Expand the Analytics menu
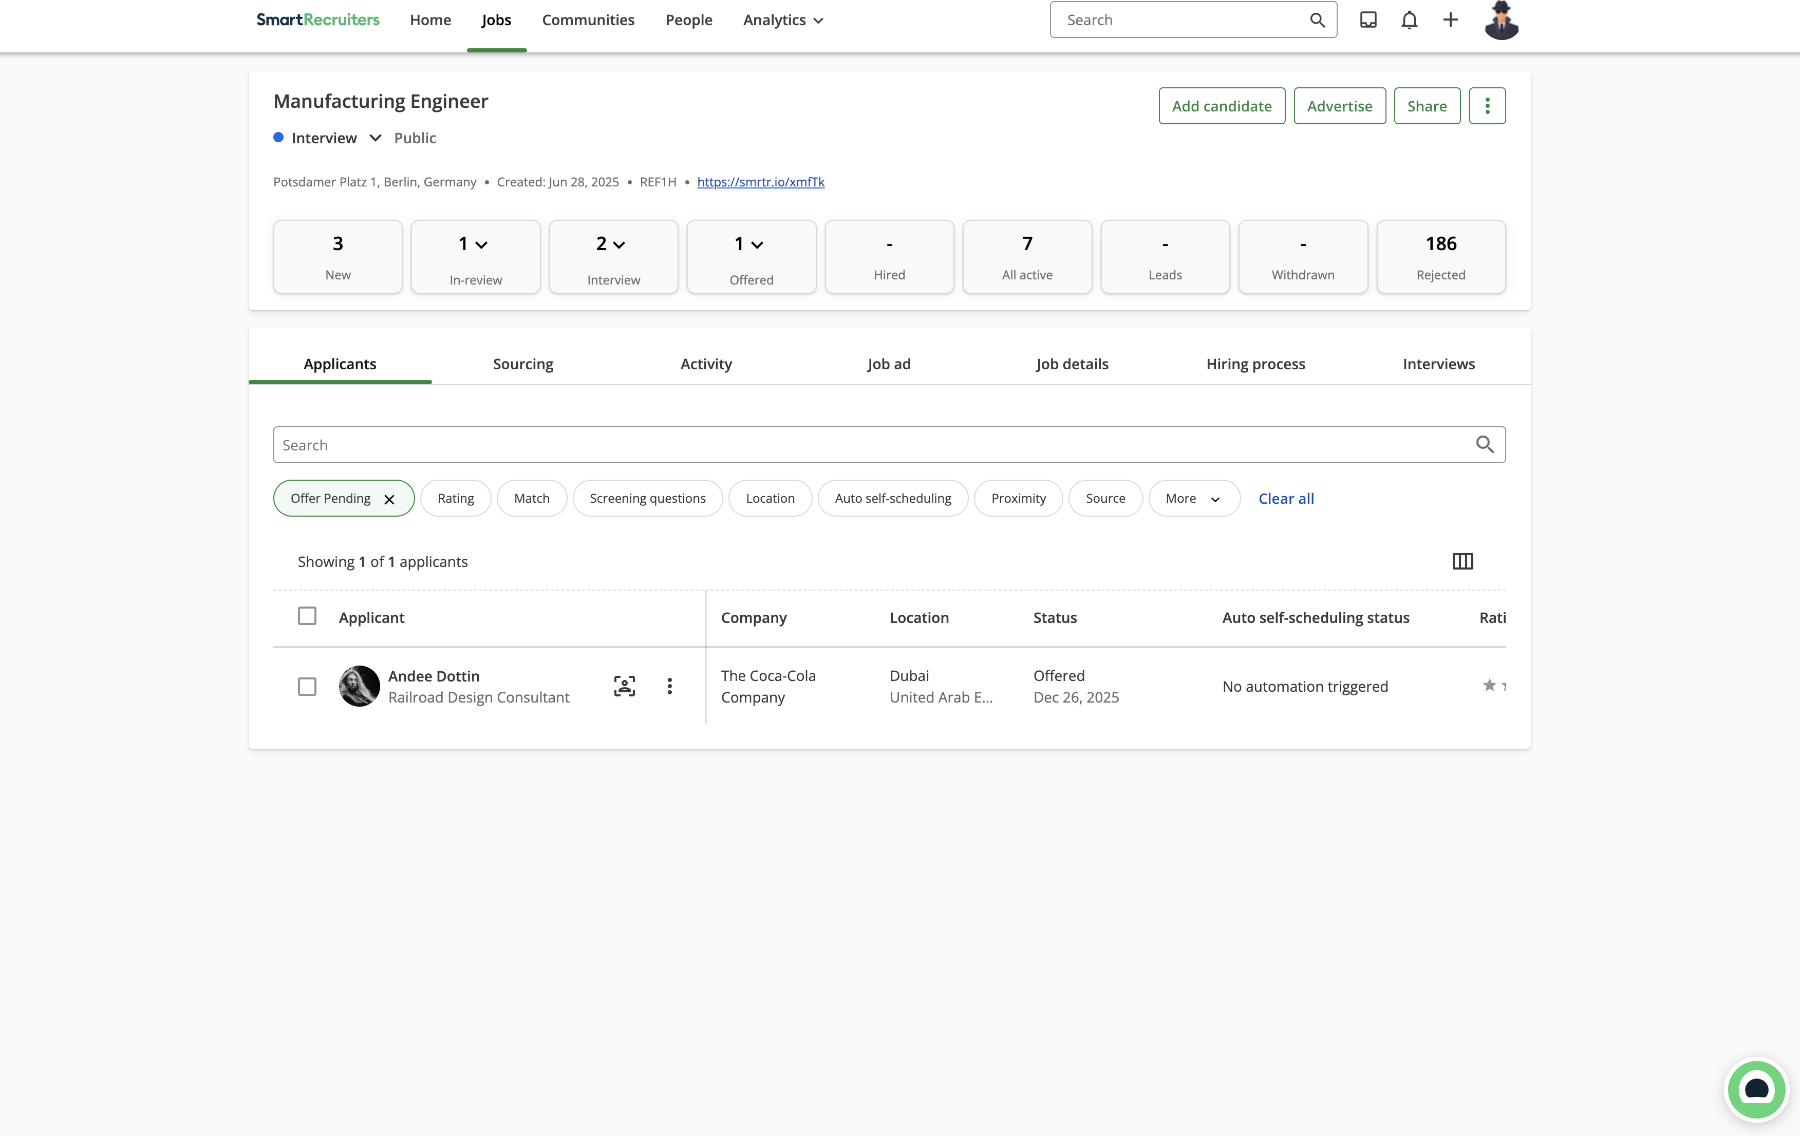The width and height of the screenshot is (1800, 1136). [x=783, y=20]
